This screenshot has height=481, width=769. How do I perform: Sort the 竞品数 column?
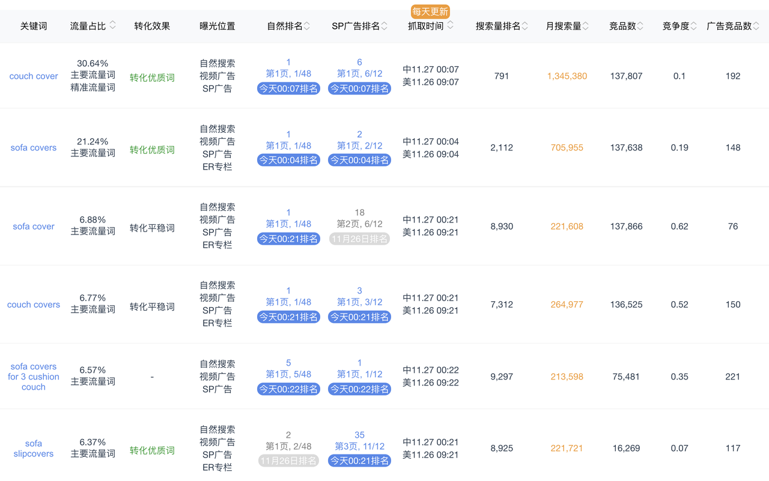(x=639, y=26)
